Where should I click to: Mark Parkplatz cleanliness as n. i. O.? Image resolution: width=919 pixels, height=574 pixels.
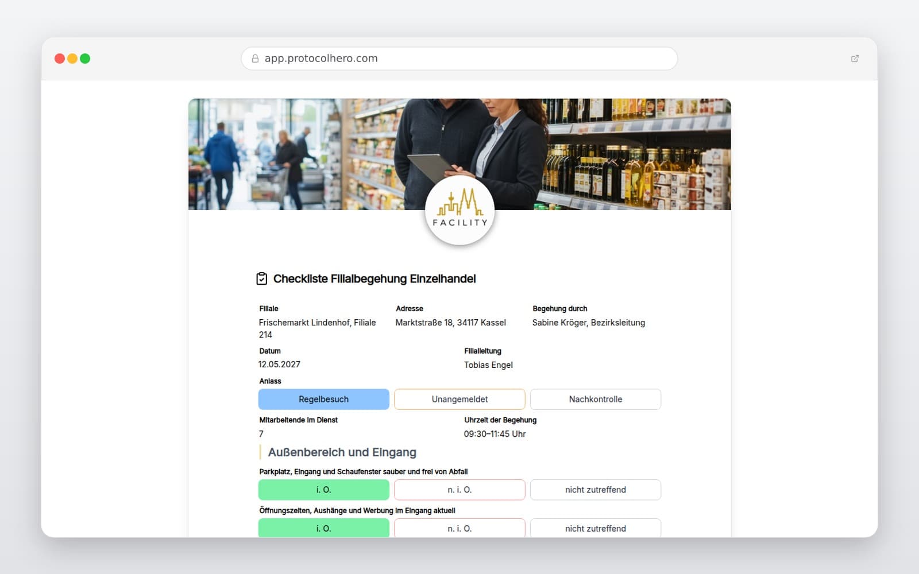pos(459,490)
